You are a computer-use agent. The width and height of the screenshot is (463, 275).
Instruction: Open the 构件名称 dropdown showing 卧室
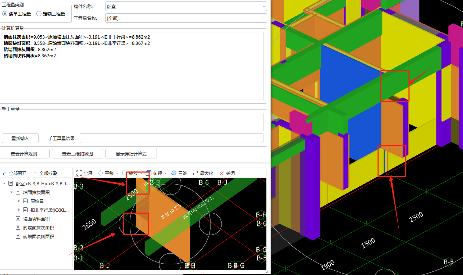(186, 7)
